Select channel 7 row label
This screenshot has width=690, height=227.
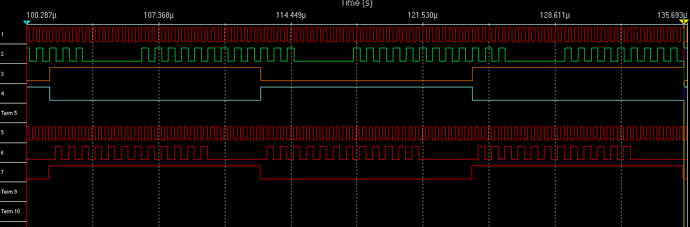[3, 172]
